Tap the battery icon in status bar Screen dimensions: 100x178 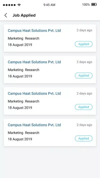[x=94, y=5]
